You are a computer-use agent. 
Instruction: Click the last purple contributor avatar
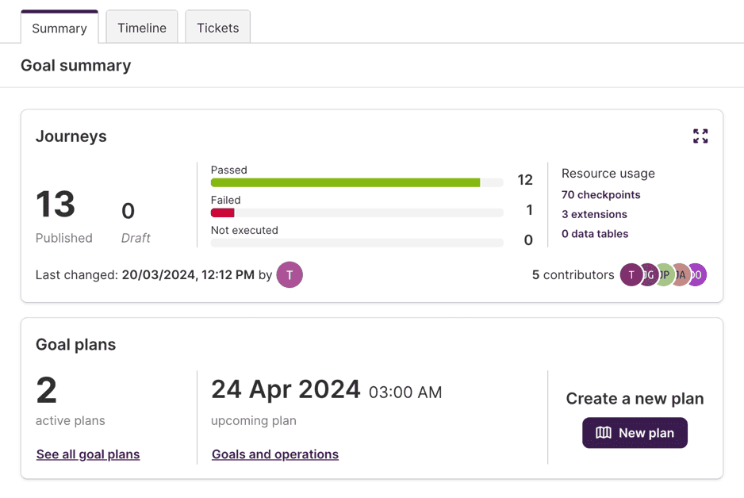click(x=697, y=275)
